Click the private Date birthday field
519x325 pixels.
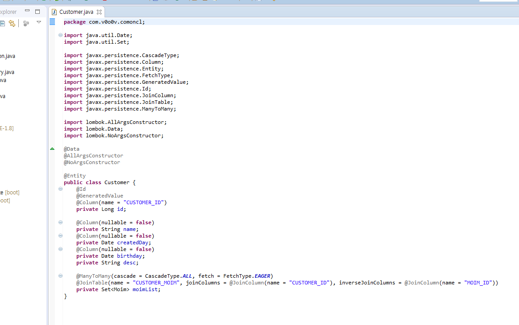[111, 256]
